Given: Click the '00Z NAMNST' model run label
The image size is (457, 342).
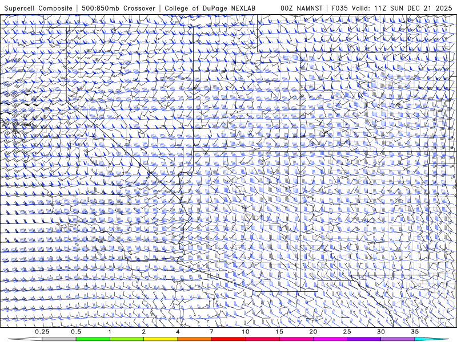Looking at the screenshot, I should pos(302,8).
